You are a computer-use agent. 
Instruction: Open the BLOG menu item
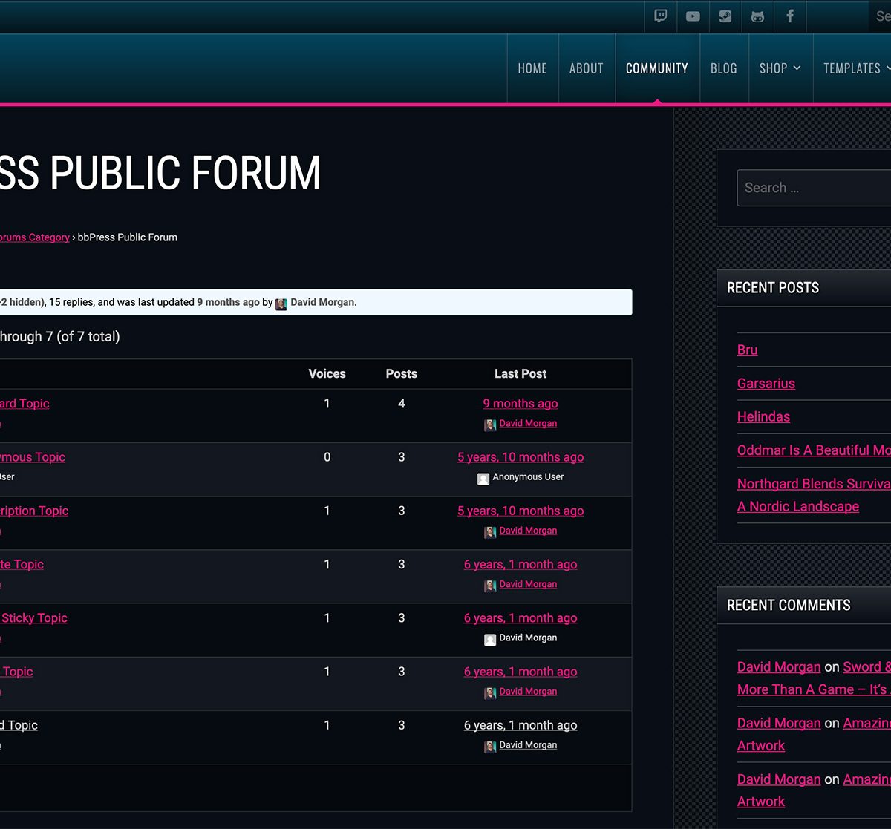point(724,68)
